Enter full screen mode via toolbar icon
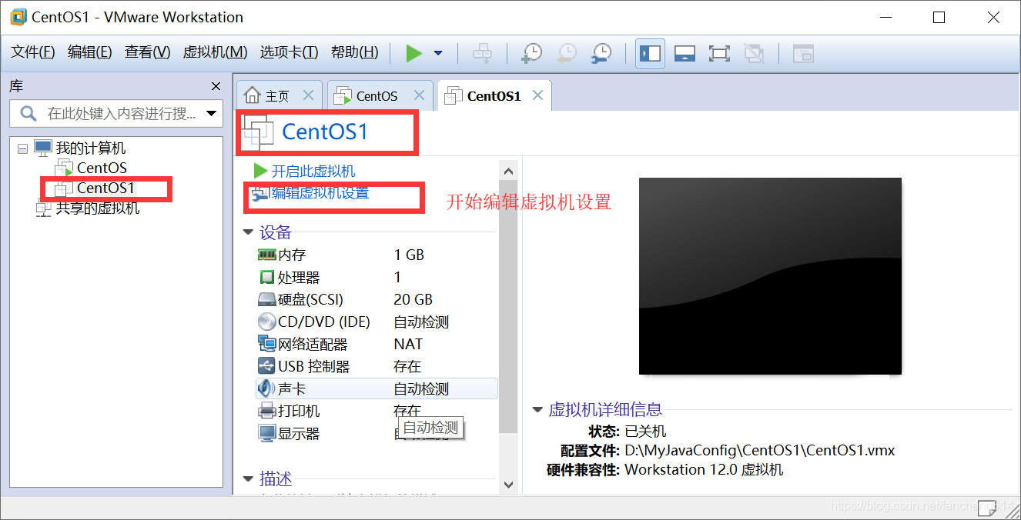Screen dimensions: 1021x520 [x=719, y=53]
